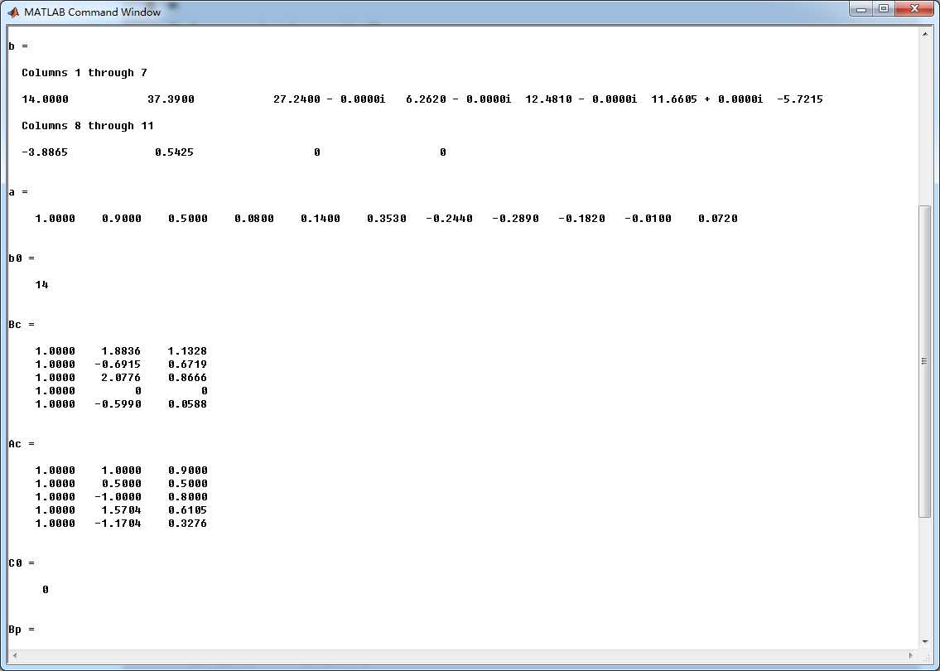Viewport: 940px width, 671px height.
Task: Select value 0.0588 in Bc matrix
Action: pyautogui.click(x=188, y=404)
